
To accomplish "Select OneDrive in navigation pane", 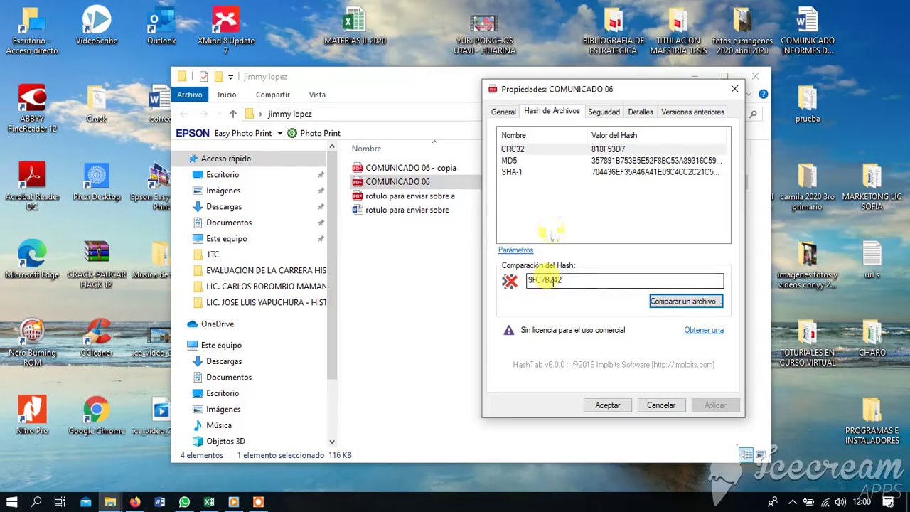I will (217, 324).
